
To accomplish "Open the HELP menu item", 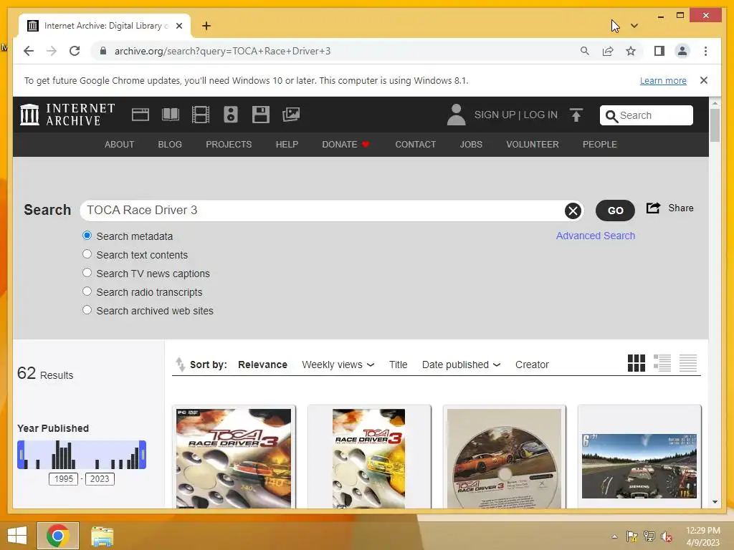I will point(287,145).
